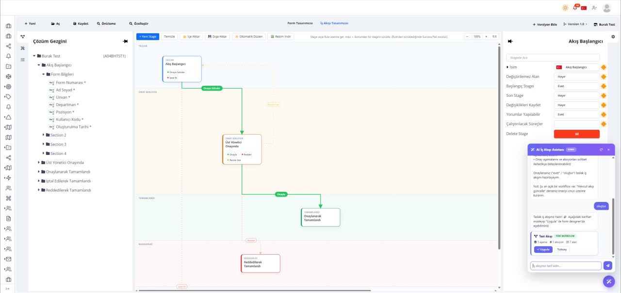This screenshot has width=621, height=293.
Task: Collapse the Form Bilgileri folder
Action: pyautogui.click(x=44, y=75)
